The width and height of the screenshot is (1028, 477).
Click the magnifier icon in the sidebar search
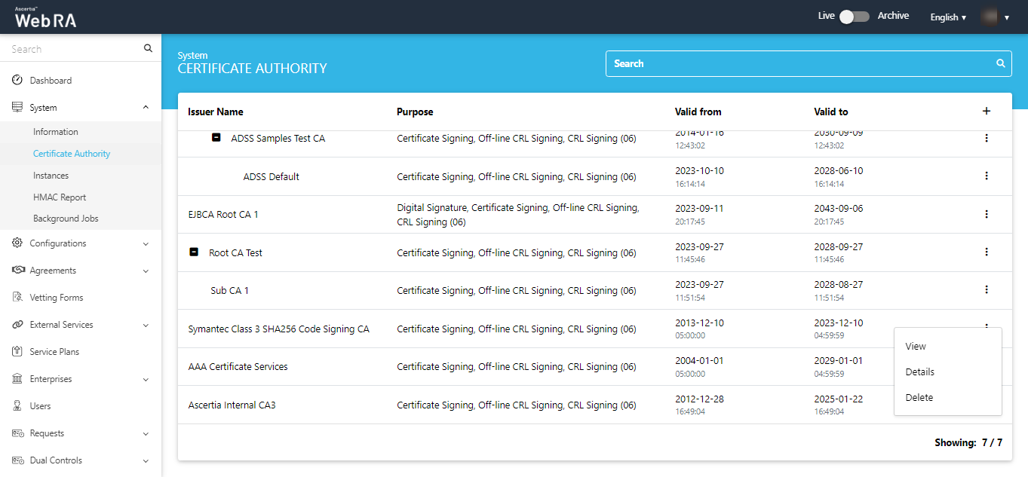(148, 49)
